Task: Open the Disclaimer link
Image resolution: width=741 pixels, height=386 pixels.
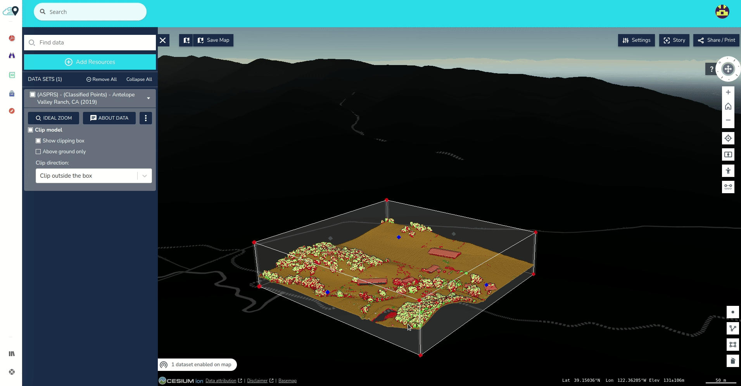Action: point(260,381)
